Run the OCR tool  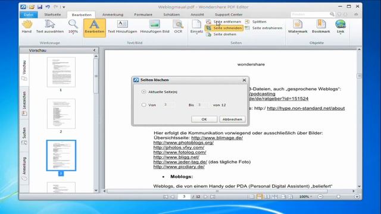pyautogui.click(x=178, y=27)
